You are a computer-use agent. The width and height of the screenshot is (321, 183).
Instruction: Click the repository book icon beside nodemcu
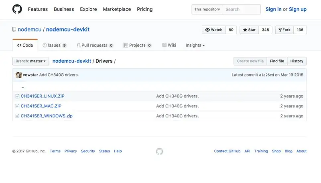tap(14, 29)
